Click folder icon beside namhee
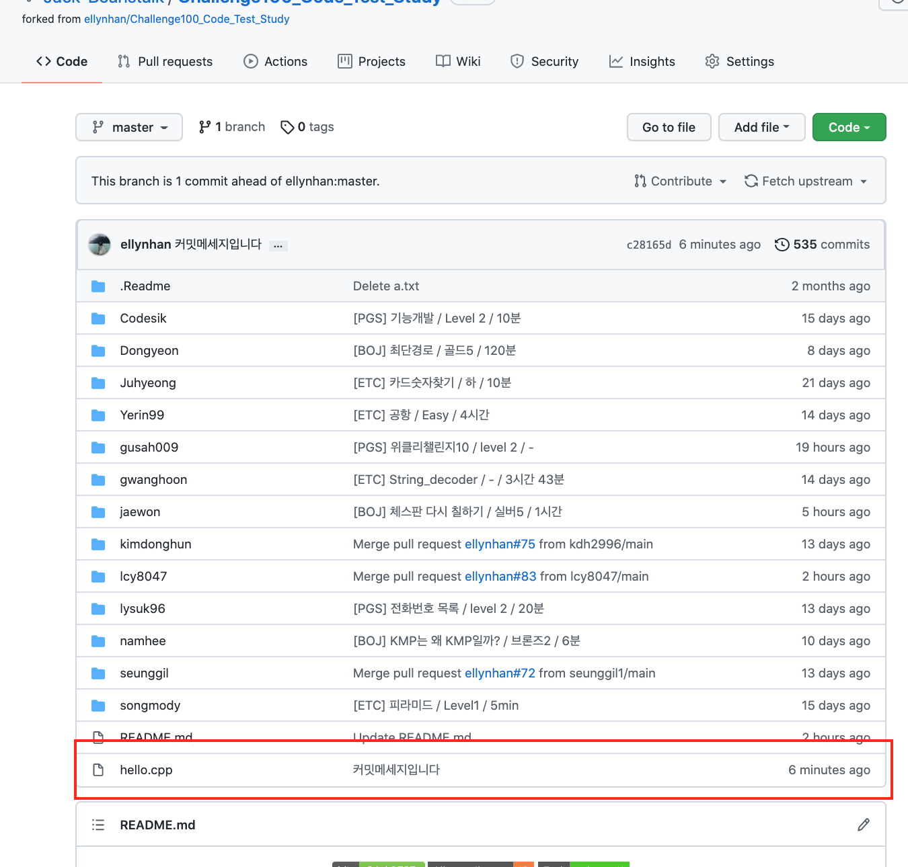 (x=98, y=641)
